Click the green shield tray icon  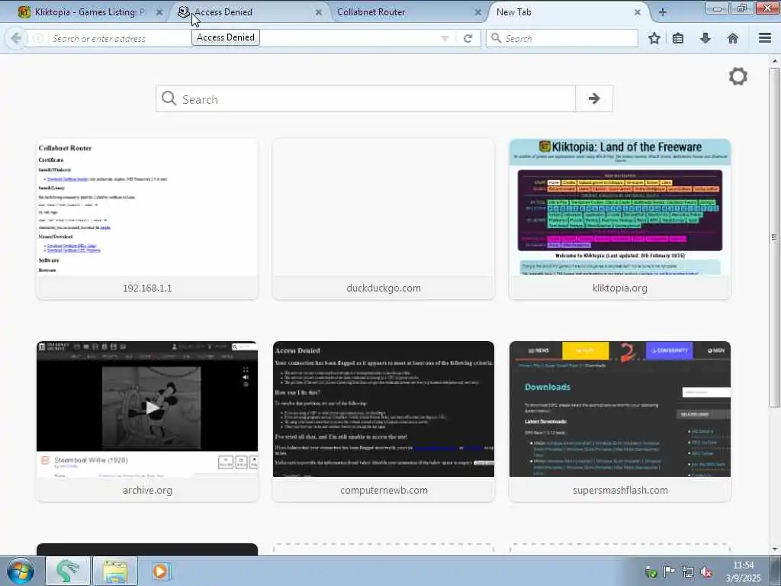click(651, 572)
